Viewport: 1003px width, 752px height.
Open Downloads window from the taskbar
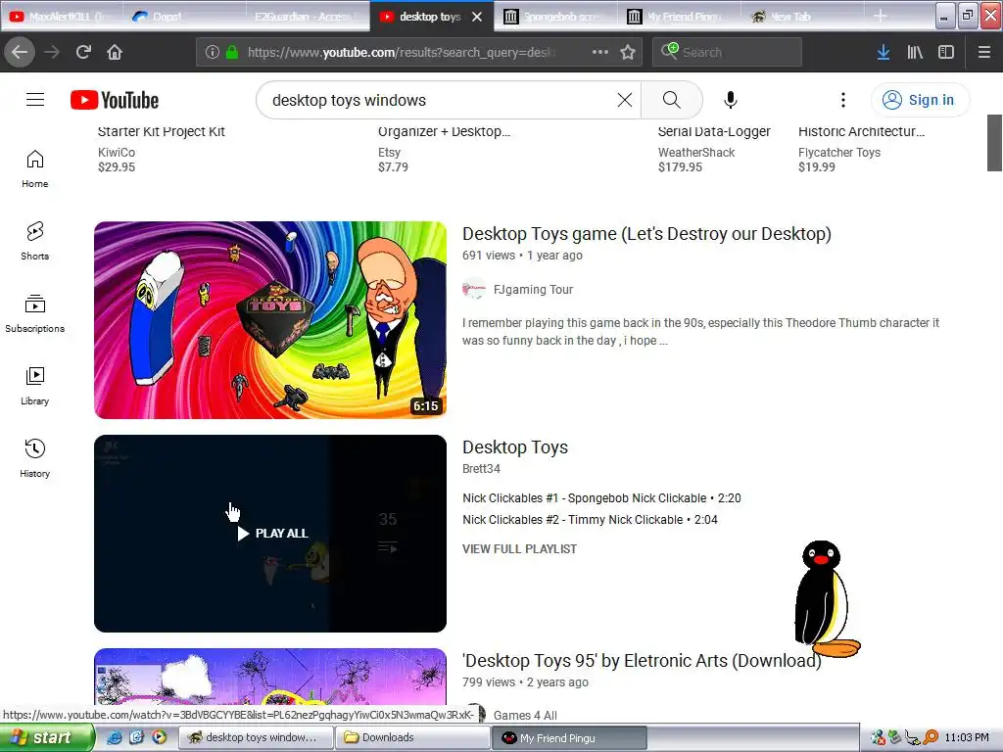[x=413, y=737]
